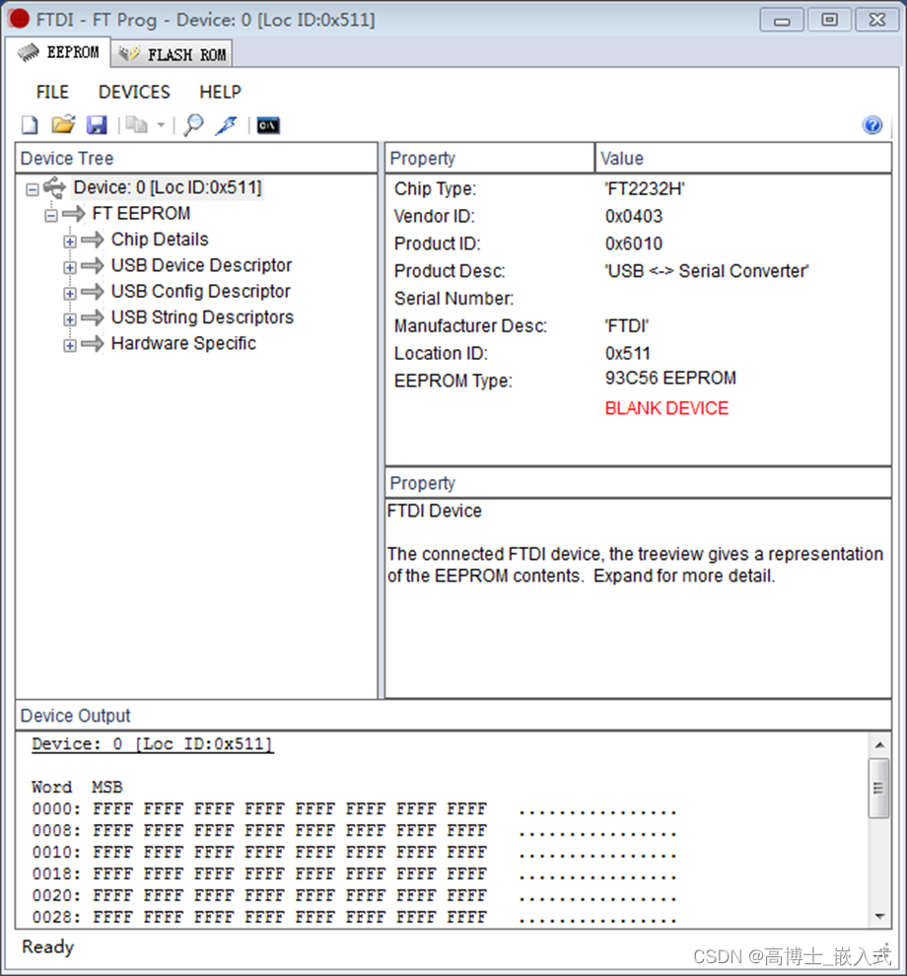
Task: Click the 0000: row in Device Output
Action: (x=354, y=809)
